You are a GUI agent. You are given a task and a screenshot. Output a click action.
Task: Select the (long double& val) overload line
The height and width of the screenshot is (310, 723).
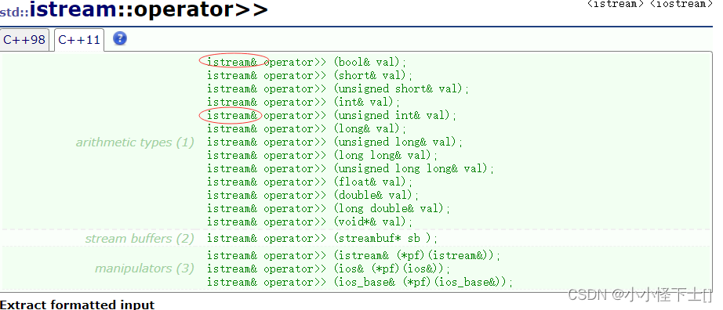pyautogui.click(x=329, y=209)
